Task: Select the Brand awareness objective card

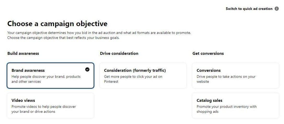Action: tap(50, 75)
